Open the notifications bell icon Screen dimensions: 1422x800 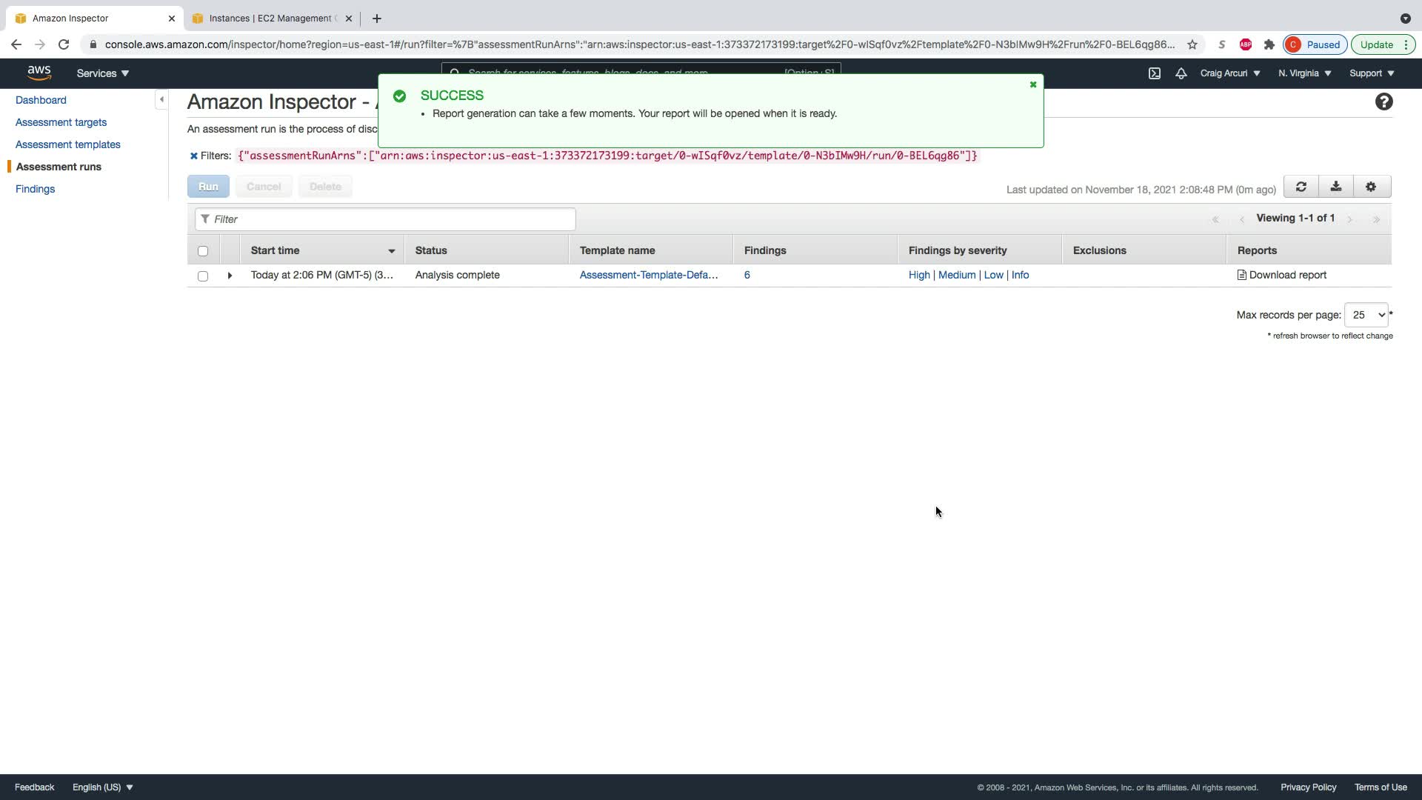point(1181,73)
